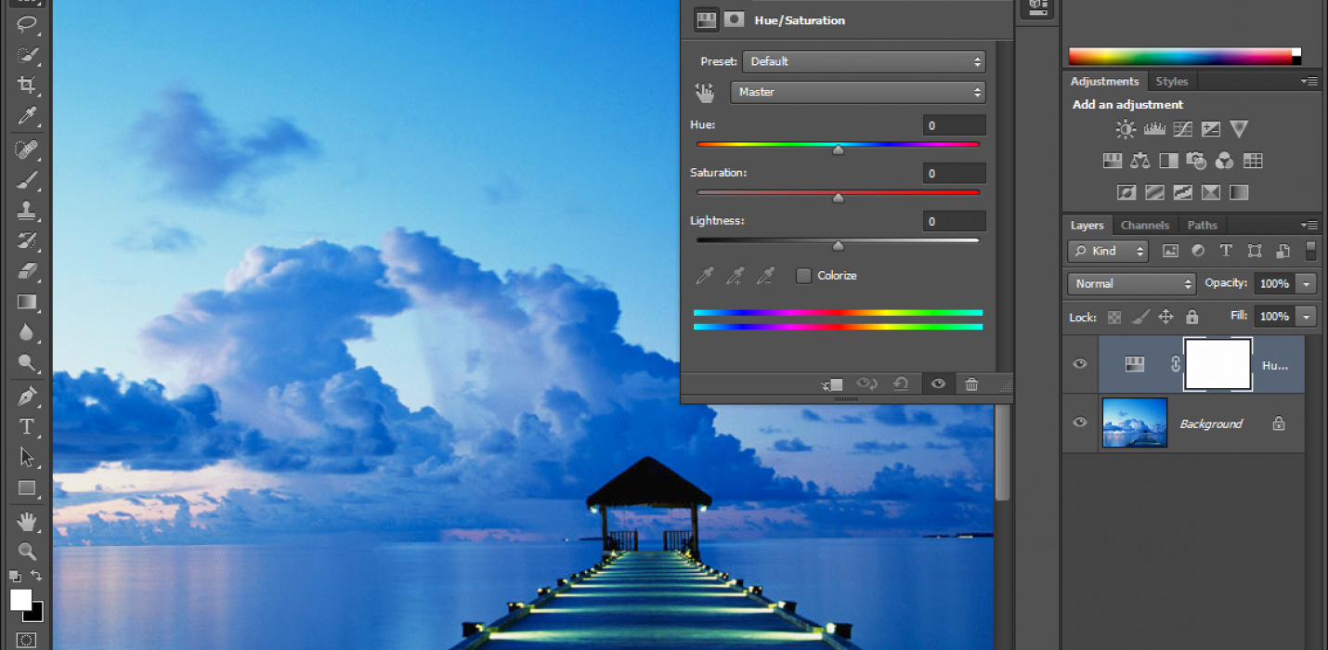The height and width of the screenshot is (650, 1328).
Task: Select the Crop tool
Action: pos(26,85)
